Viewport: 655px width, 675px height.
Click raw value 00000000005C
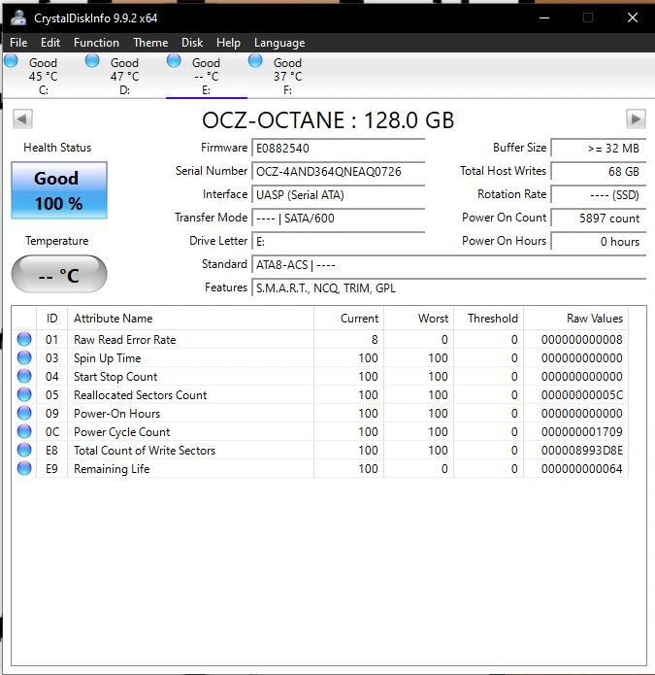click(x=582, y=394)
